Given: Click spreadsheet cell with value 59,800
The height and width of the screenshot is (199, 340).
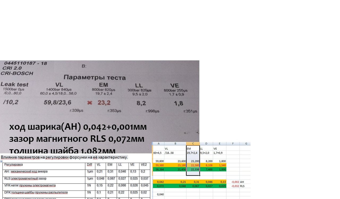Looking at the screenshot, I should 159,161.
